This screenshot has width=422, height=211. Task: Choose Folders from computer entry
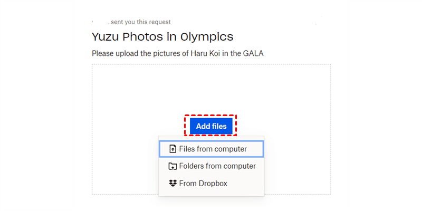click(217, 166)
